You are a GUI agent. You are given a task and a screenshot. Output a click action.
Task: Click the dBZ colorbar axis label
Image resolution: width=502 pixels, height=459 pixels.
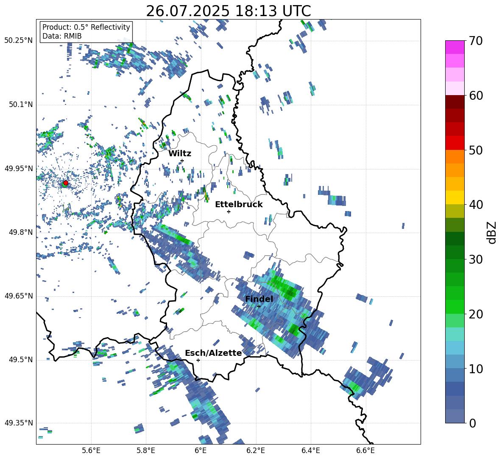click(x=492, y=232)
